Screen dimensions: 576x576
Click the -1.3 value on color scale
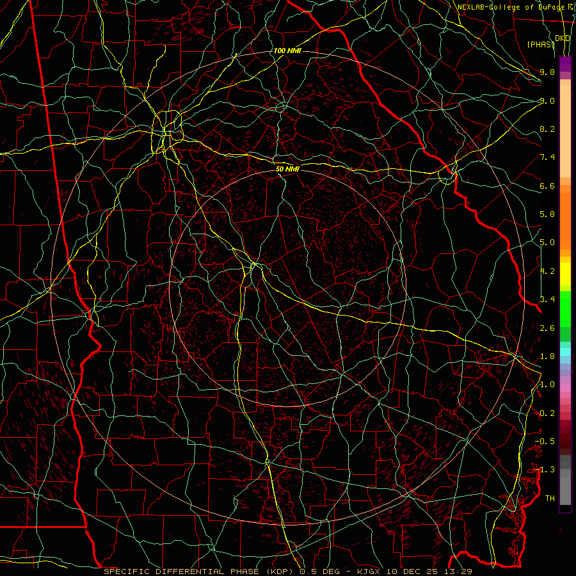point(545,470)
